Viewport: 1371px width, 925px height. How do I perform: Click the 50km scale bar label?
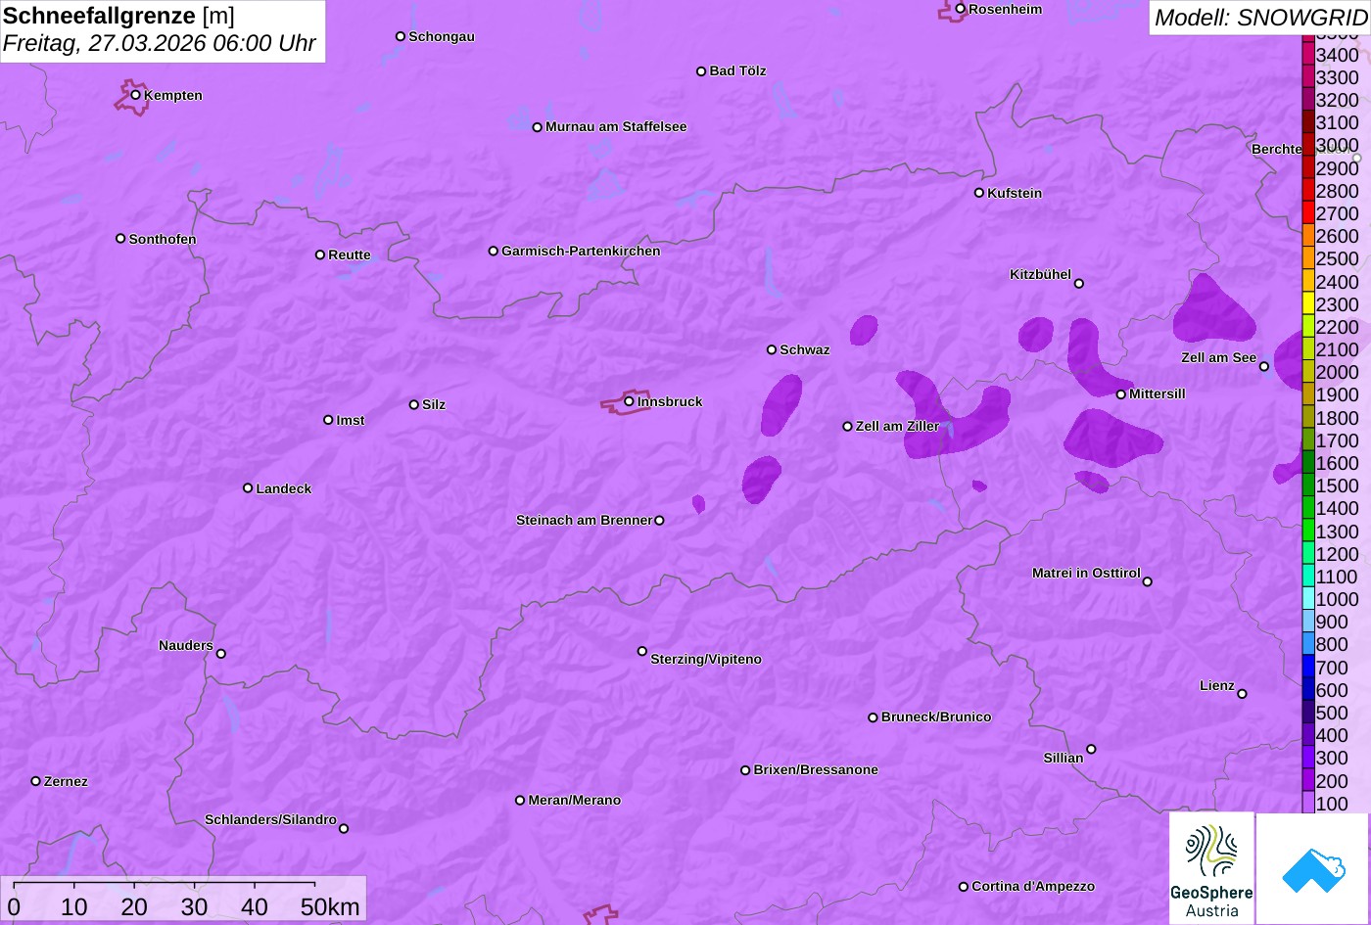coord(330,907)
